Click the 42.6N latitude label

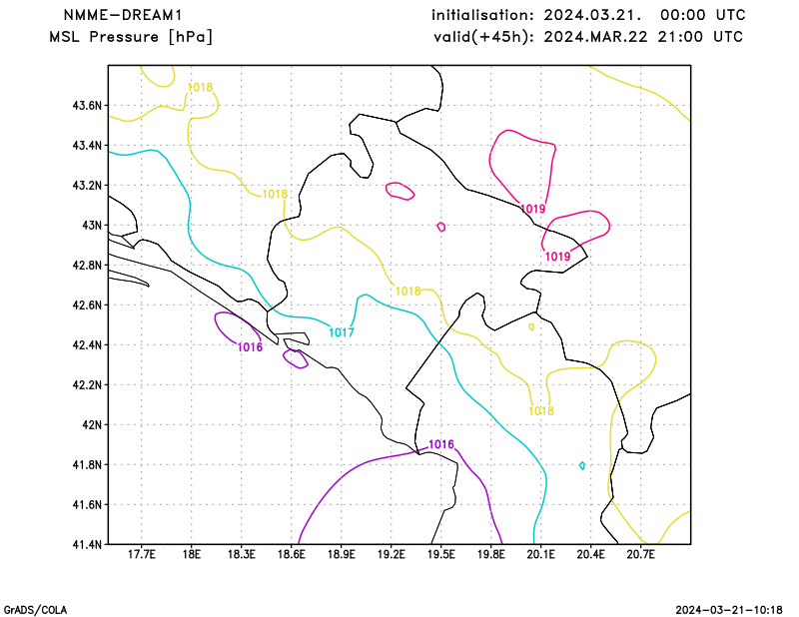coord(87,306)
